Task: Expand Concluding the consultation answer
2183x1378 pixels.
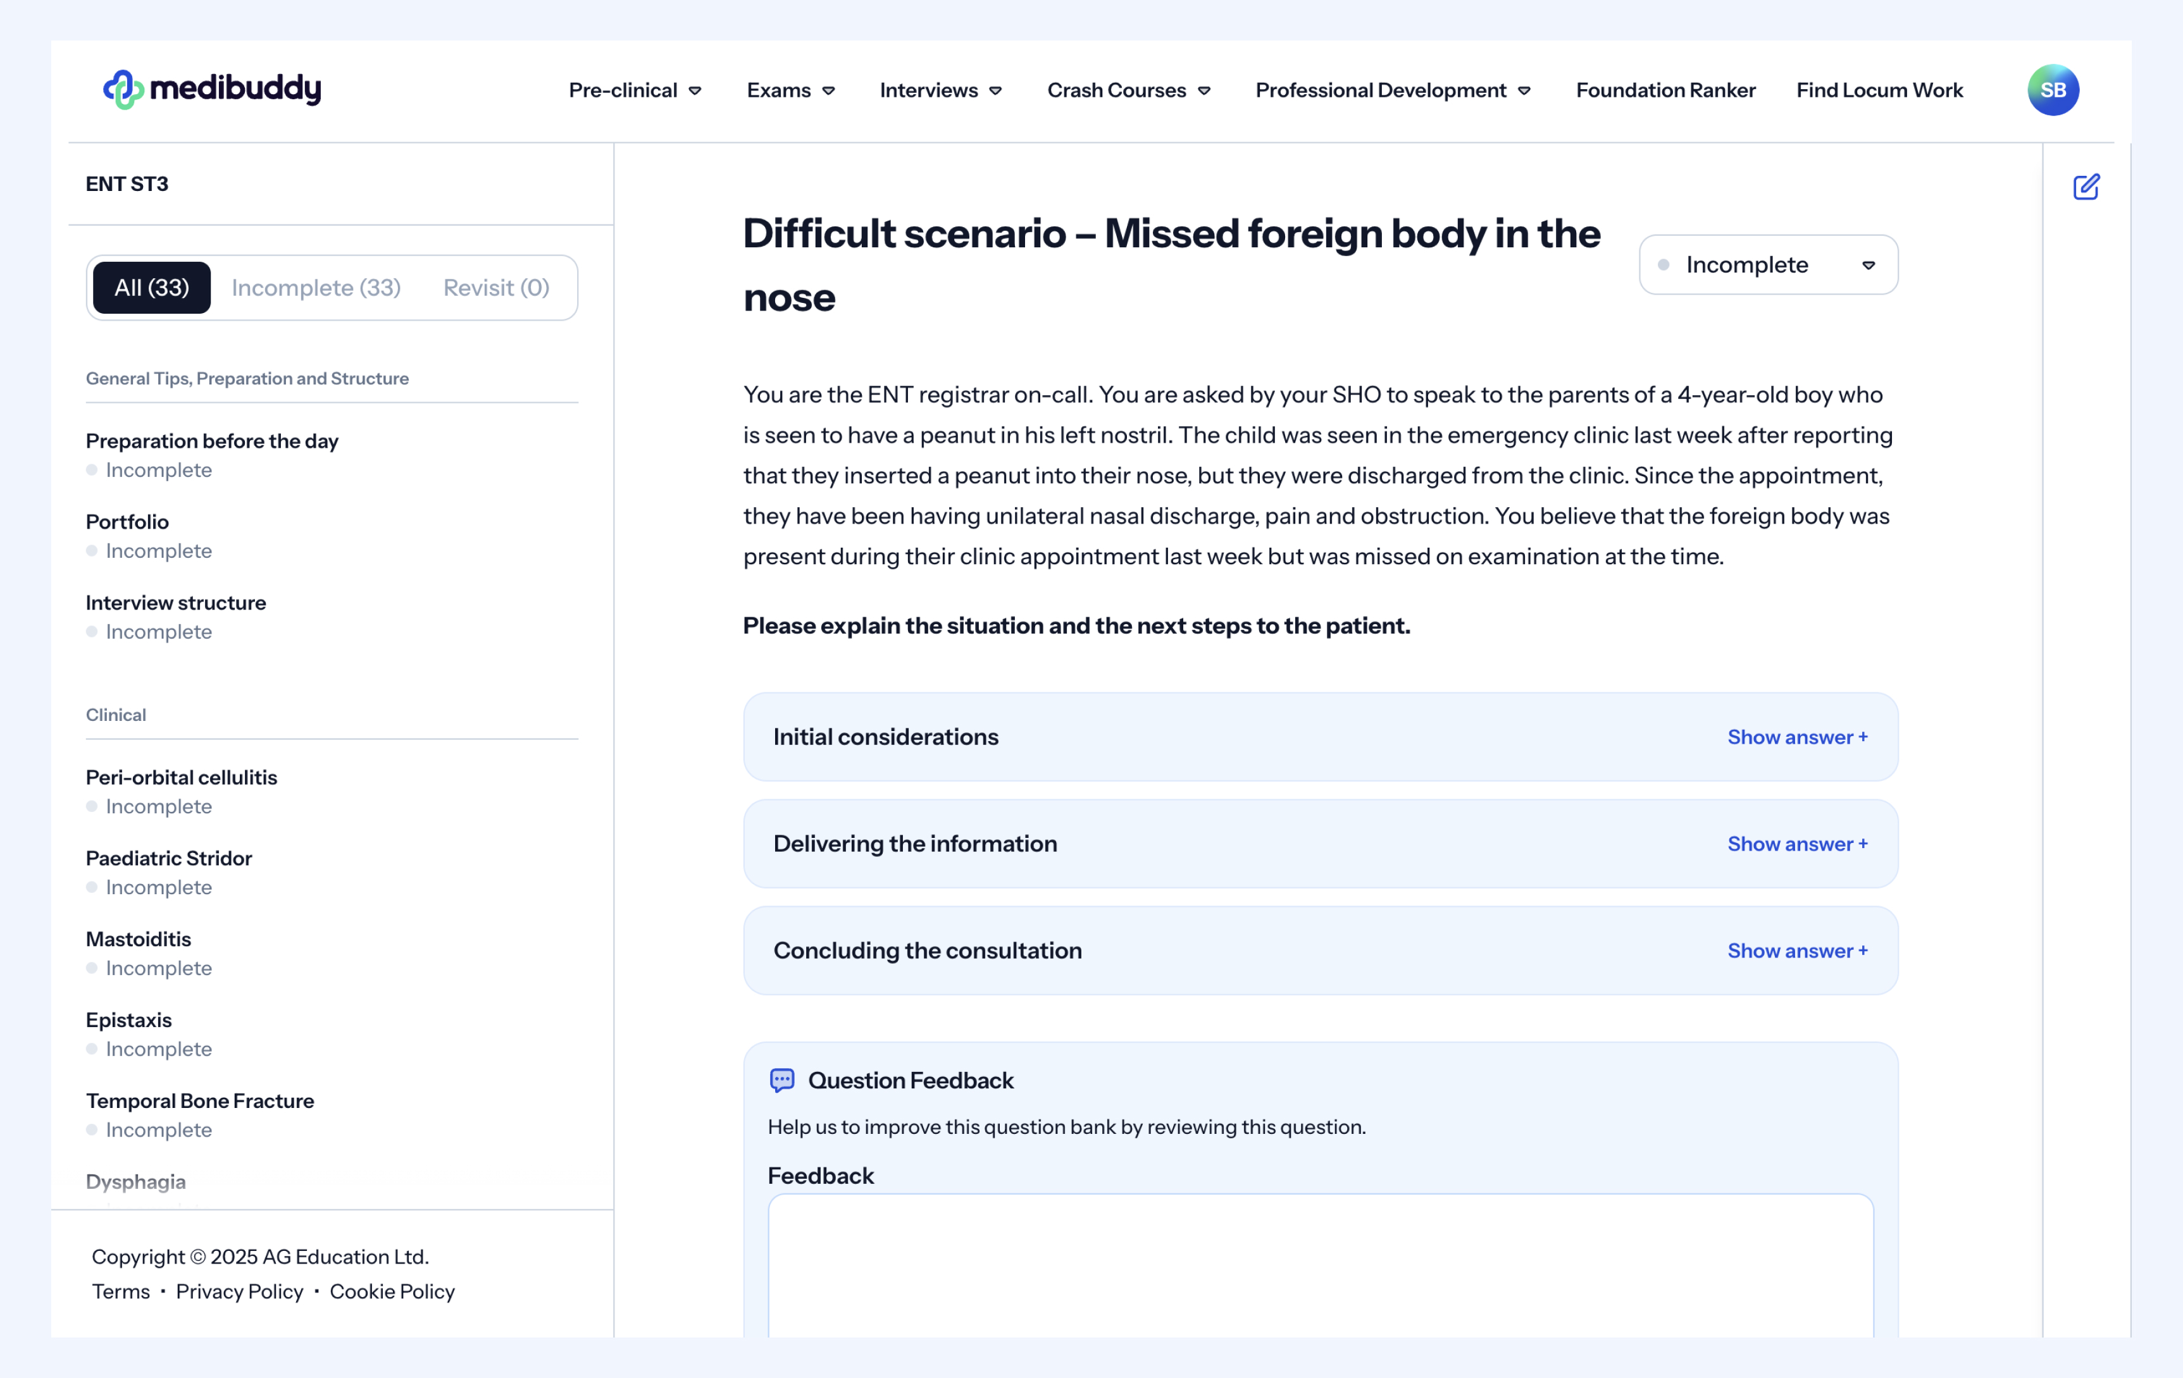Action: coord(1797,950)
